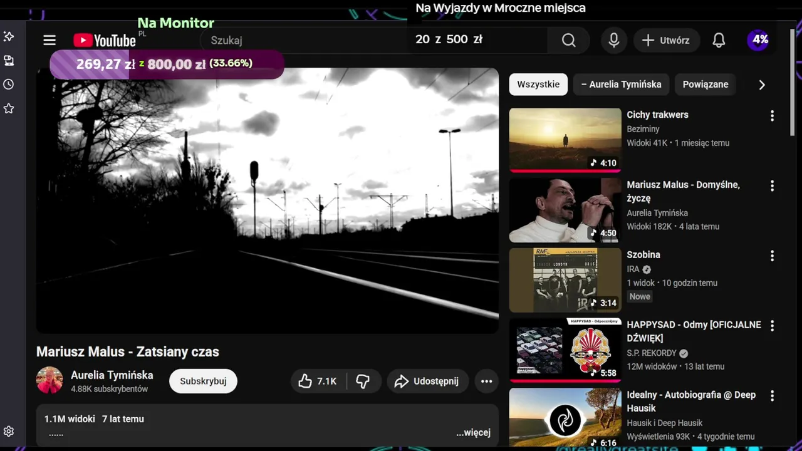Go to YouTube home via logo

point(104,41)
